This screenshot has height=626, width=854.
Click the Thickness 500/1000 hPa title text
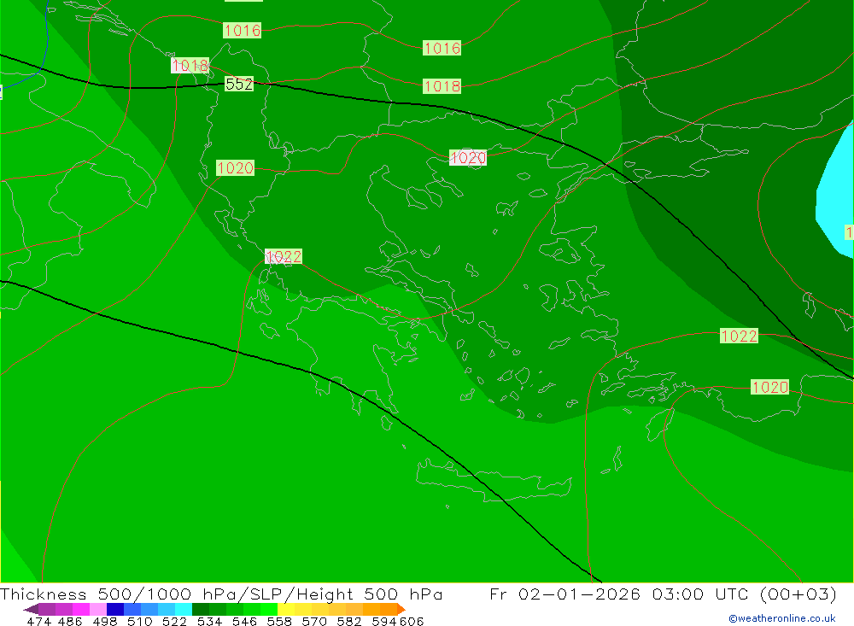(x=122, y=594)
